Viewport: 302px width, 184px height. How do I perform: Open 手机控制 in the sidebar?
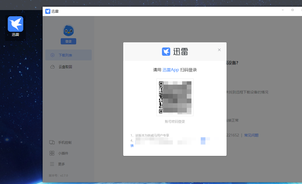tap(65, 142)
